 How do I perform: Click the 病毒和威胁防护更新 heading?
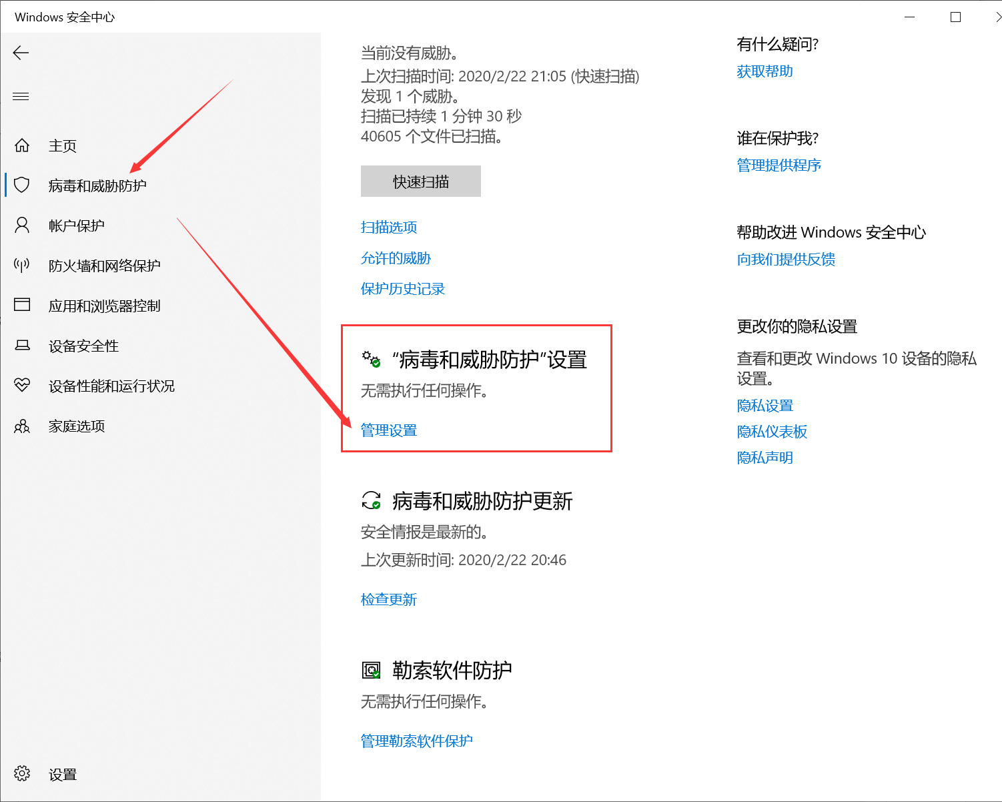tap(482, 500)
